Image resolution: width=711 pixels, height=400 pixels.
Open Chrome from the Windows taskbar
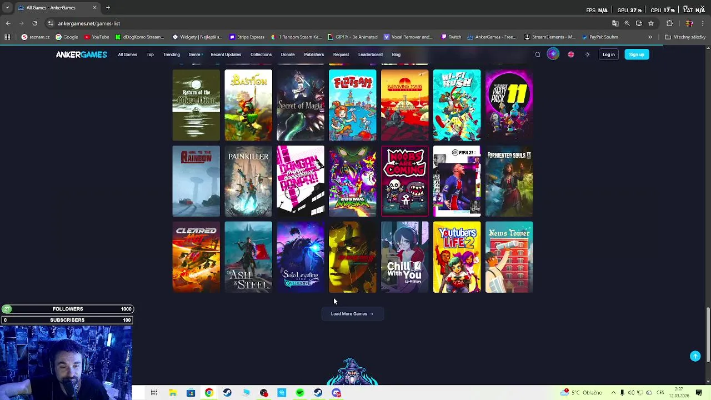click(209, 393)
